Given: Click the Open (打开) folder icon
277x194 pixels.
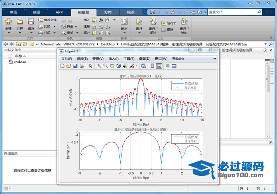Looking at the screenshot, I should [20, 22].
